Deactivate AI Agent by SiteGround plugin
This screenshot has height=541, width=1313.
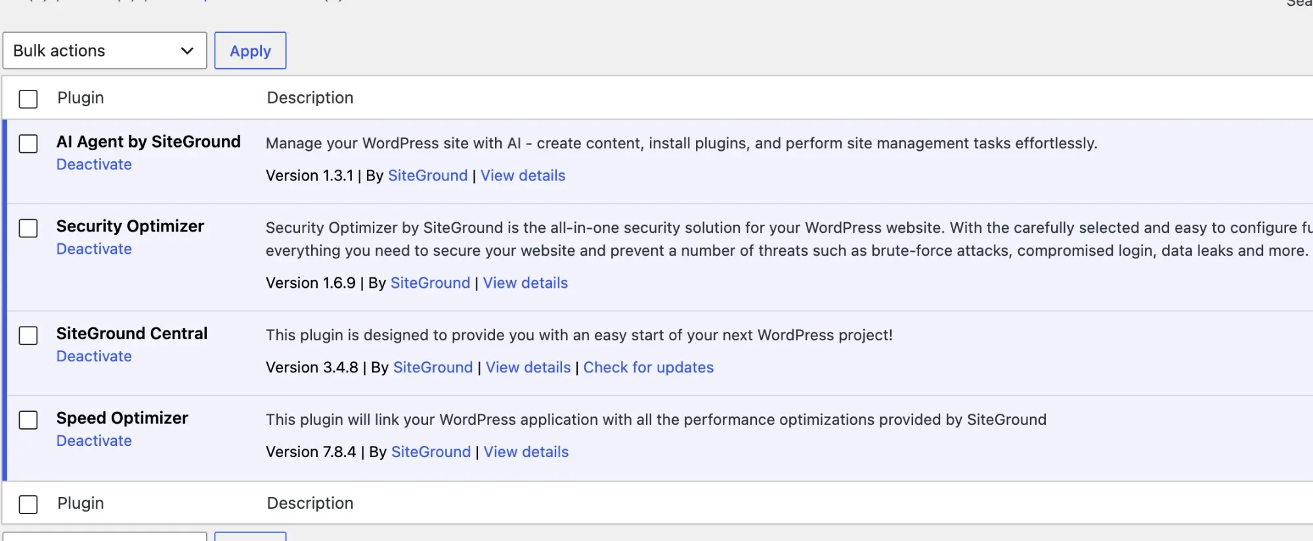tap(94, 165)
